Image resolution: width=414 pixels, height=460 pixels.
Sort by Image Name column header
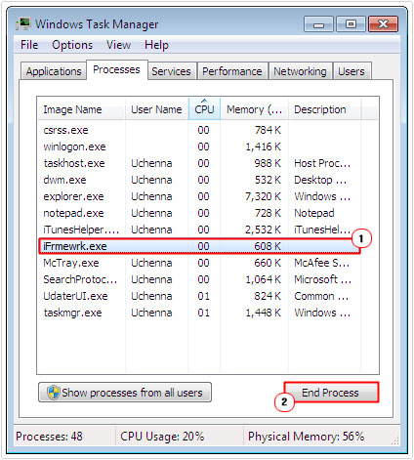(82, 109)
